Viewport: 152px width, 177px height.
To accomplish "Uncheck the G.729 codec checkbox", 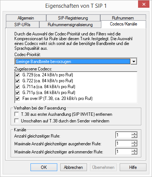I will (18, 75).
